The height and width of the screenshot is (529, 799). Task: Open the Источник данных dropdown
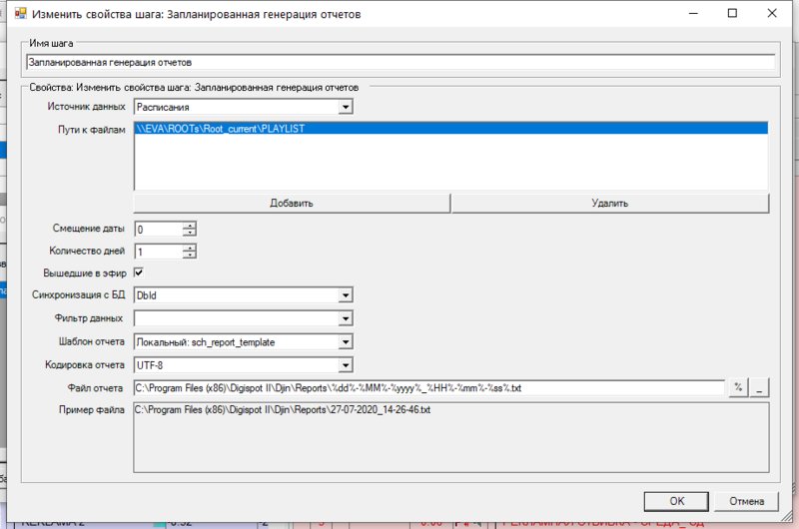click(x=345, y=106)
